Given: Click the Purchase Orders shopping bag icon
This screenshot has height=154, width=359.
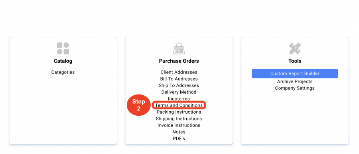Looking at the screenshot, I should [x=179, y=48].
